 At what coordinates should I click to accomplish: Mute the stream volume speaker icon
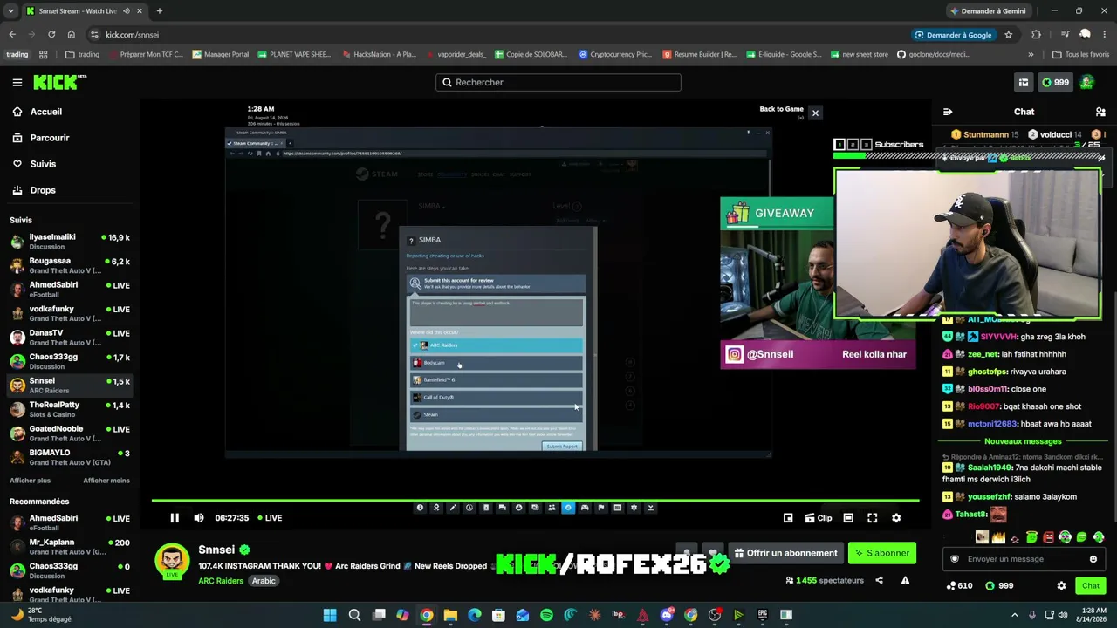[x=199, y=518]
